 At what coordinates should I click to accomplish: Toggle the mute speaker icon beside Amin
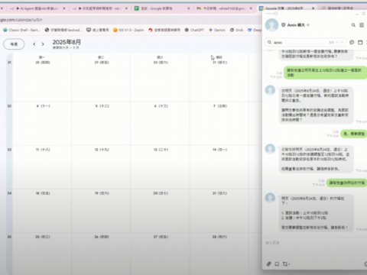pyautogui.click(x=308, y=25)
